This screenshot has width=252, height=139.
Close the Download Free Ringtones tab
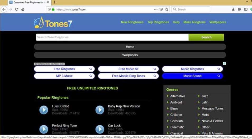tap(48, 2)
